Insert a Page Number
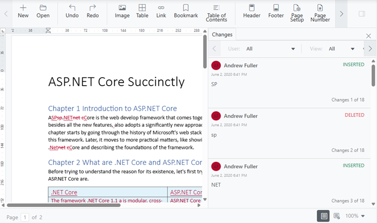Screen dimensions: 377x223 tap(320, 13)
